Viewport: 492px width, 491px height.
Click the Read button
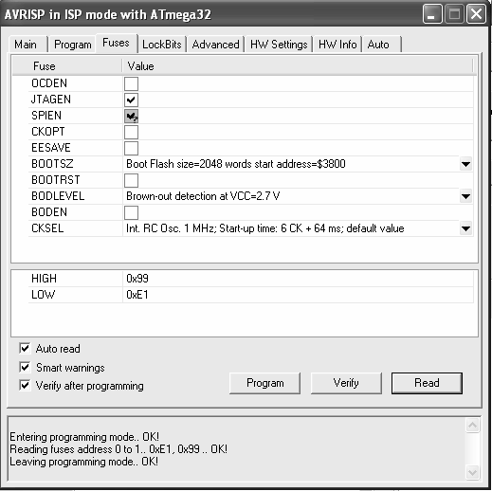427,383
